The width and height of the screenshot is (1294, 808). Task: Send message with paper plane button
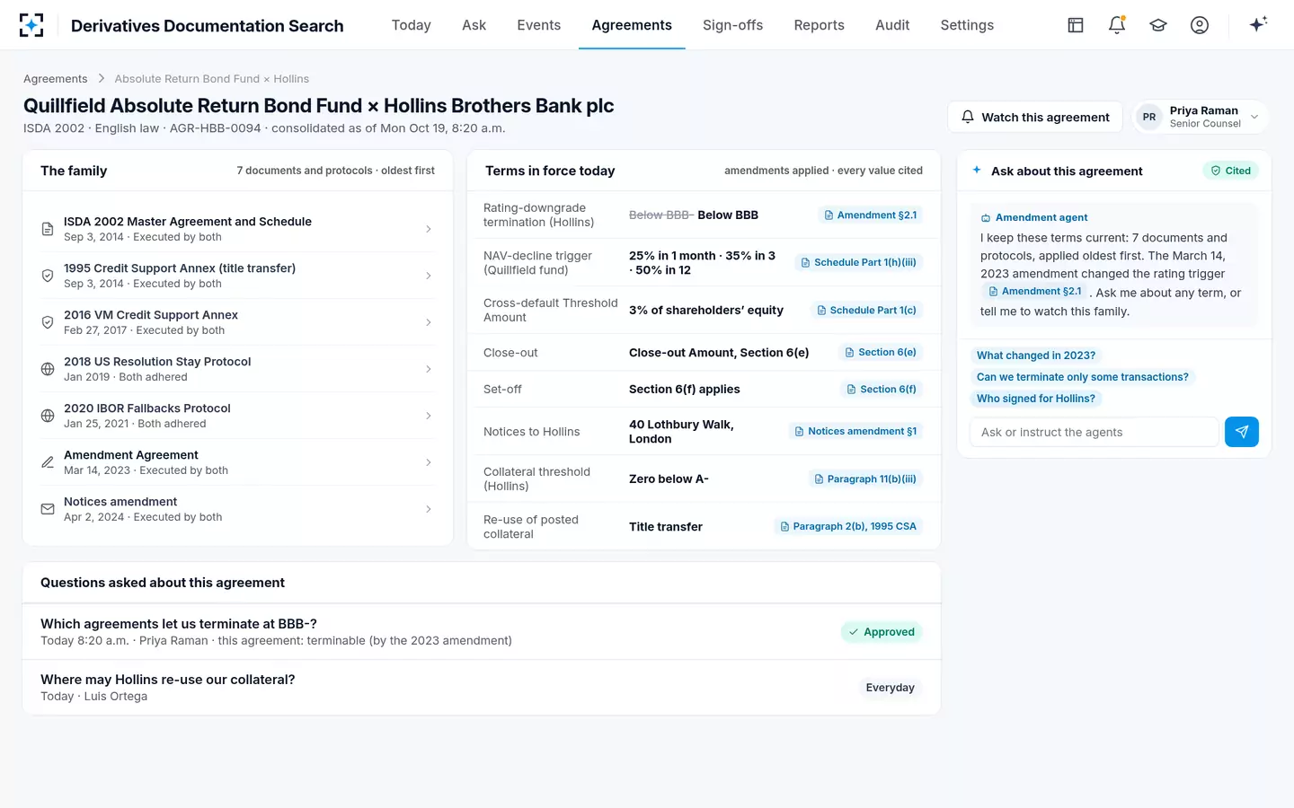(1242, 432)
